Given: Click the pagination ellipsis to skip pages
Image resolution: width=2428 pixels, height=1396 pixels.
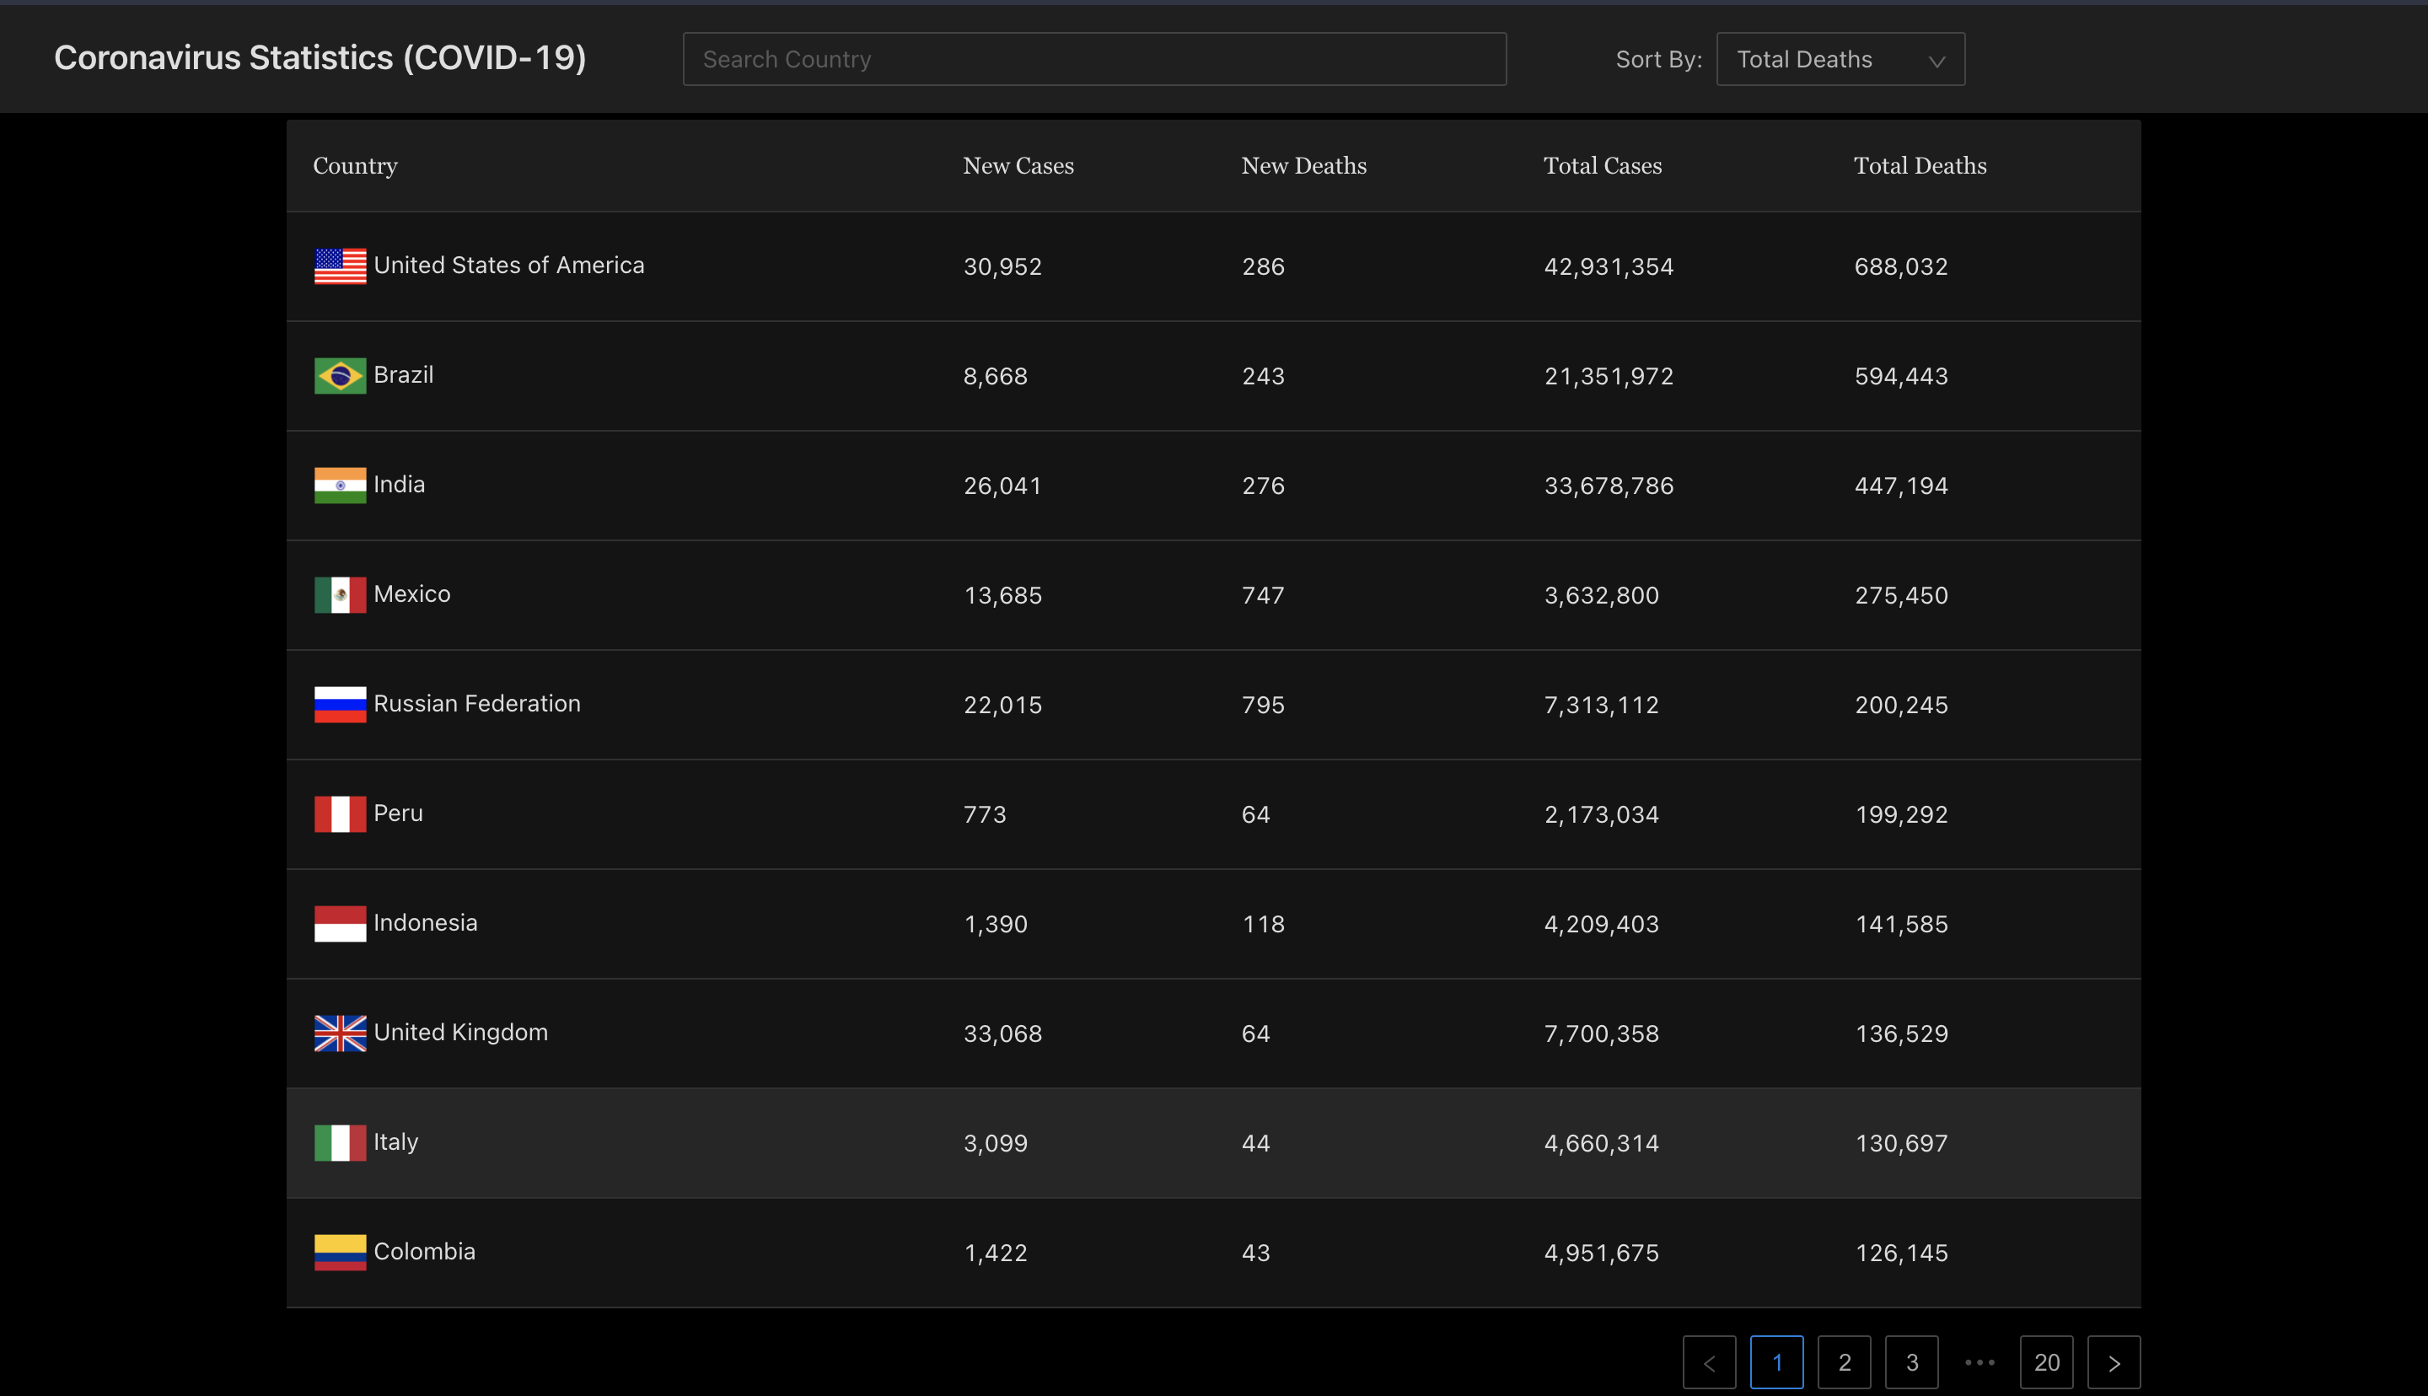Looking at the screenshot, I should pyautogui.click(x=1979, y=1361).
